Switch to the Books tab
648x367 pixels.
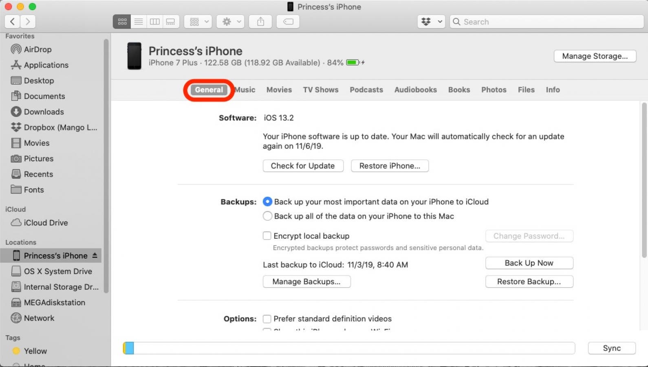tap(459, 90)
